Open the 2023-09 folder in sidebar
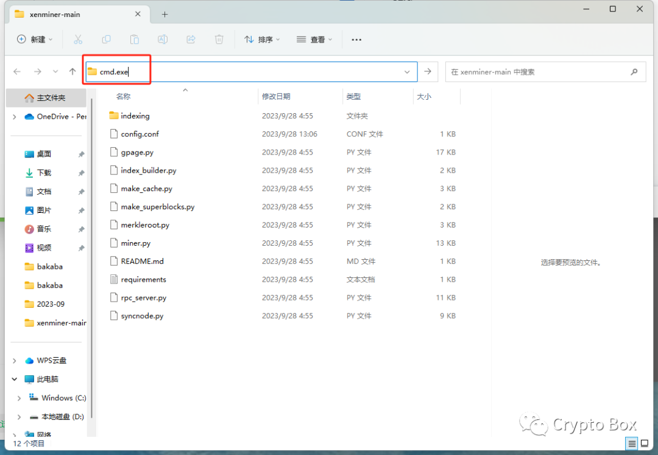Image resolution: width=658 pixels, height=455 pixels. click(44, 304)
